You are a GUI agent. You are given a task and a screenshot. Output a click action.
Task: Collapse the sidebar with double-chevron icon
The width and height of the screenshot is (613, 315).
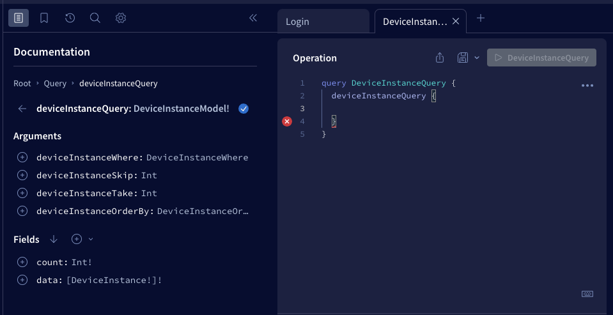tap(252, 18)
